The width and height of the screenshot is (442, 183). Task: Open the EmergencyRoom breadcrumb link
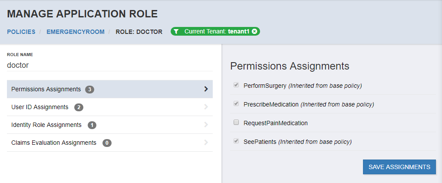pos(76,32)
